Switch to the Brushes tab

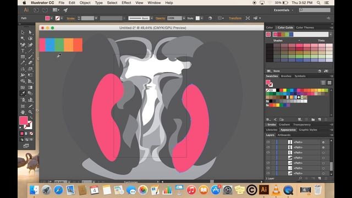(286, 76)
